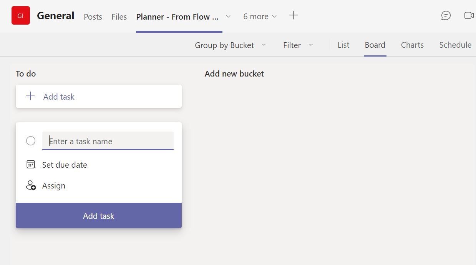
Task: Start a video meeting
Action: tap(469, 15)
